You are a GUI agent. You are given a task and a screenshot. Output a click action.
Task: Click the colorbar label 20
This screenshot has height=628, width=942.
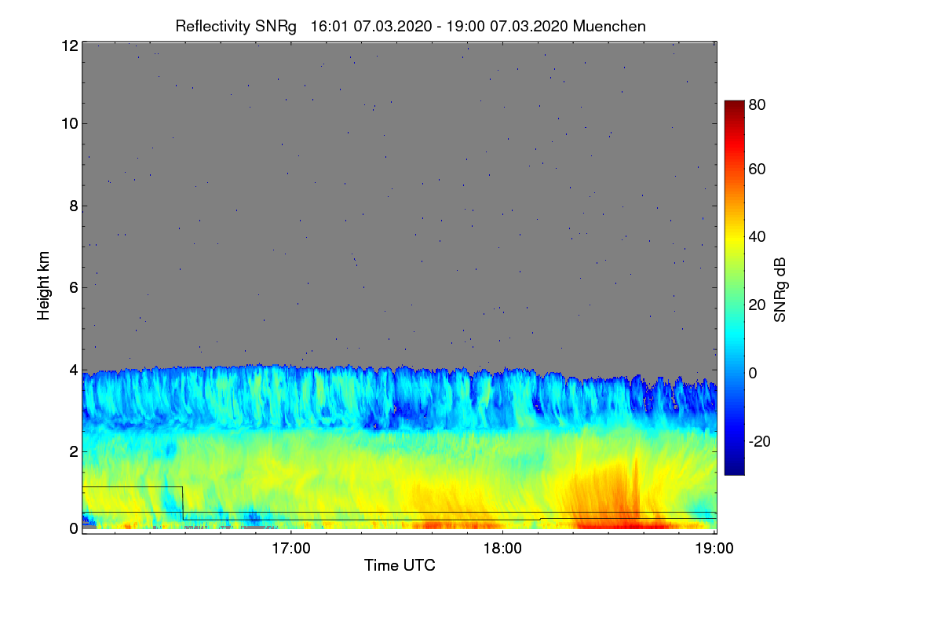click(x=758, y=305)
